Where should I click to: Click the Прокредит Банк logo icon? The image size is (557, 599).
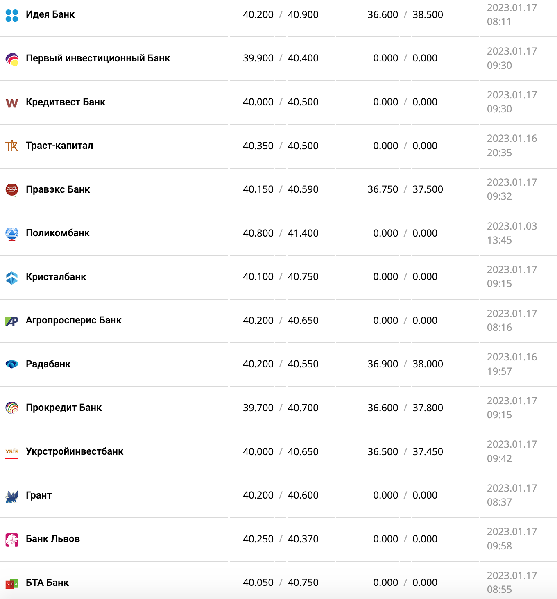12,408
